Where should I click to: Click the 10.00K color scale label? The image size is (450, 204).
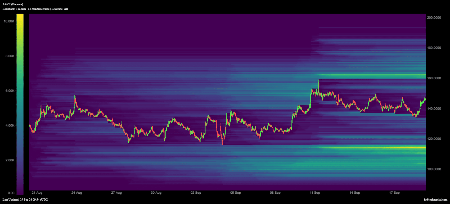point(9,21)
